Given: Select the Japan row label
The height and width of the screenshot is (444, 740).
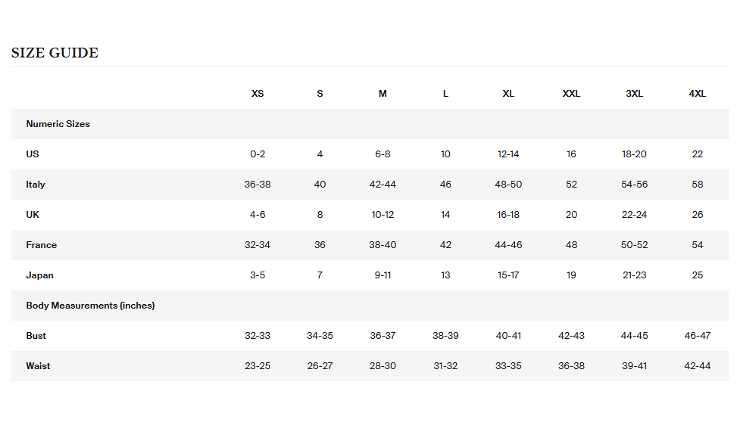Looking at the screenshot, I should point(39,275).
